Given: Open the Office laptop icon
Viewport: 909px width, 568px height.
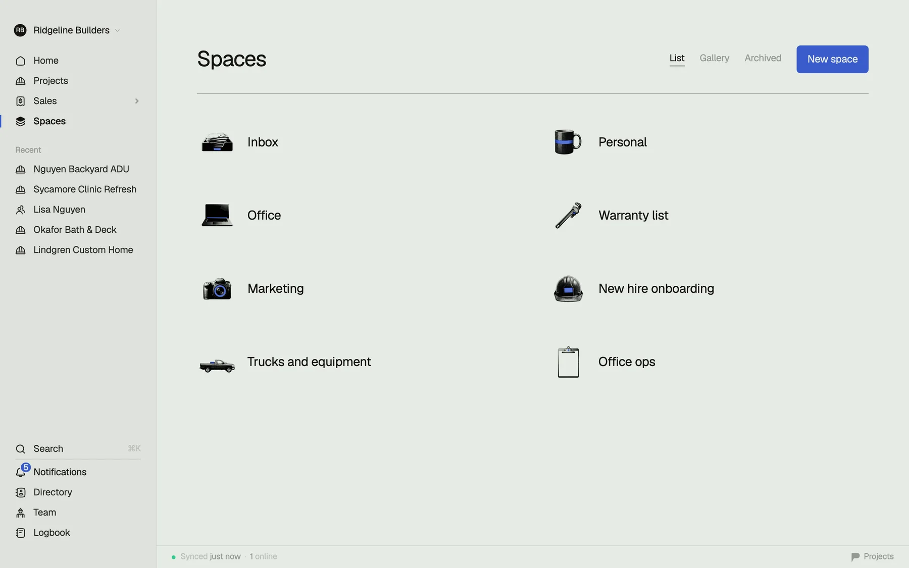Looking at the screenshot, I should point(217,215).
